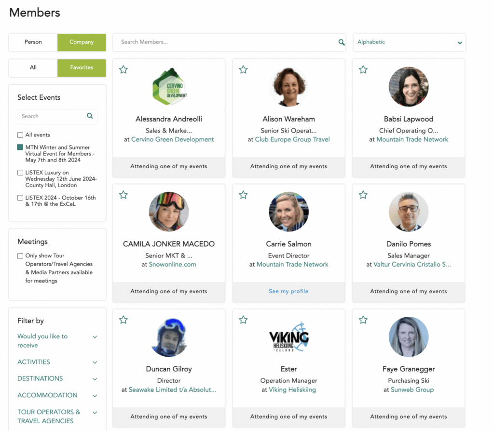Open Faye Granegger's profile photo
The image size is (494, 431).
click(409, 337)
